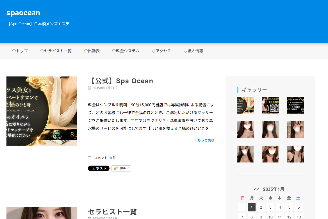Select calendar day 13
This screenshot has height=219, width=328.
pyautogui.click(x=299, y=216)
